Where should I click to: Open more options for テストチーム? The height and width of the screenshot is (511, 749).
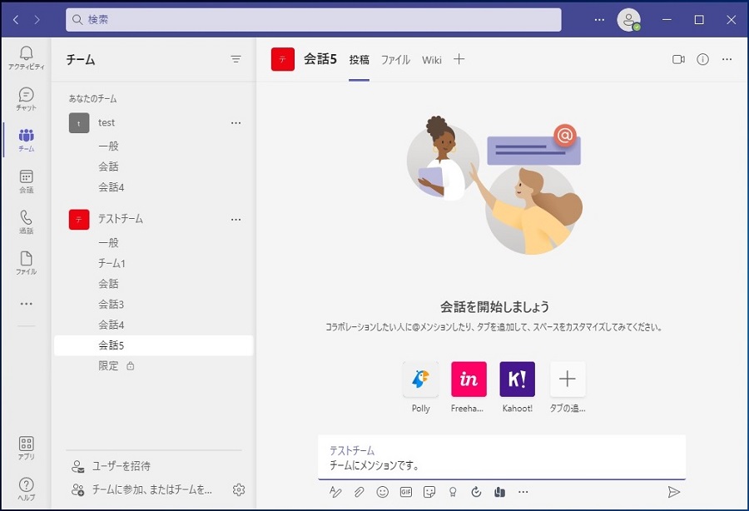click(236, 220)
